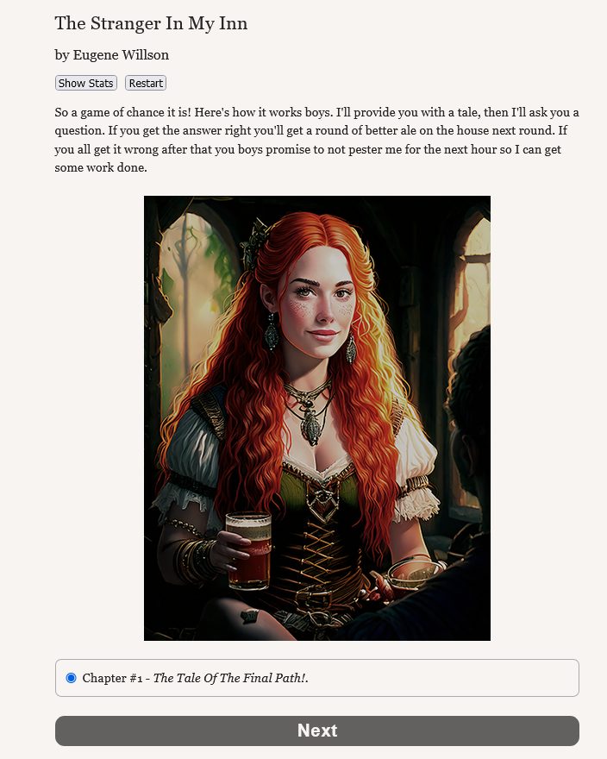Screen dimensions: 607x759
Task: Restart the game with Restart button
Action: coord(145,83)
